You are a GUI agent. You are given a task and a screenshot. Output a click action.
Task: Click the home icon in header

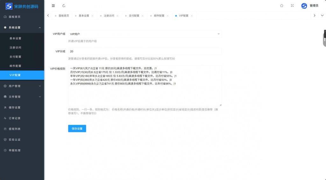click(x=282, y=6)
